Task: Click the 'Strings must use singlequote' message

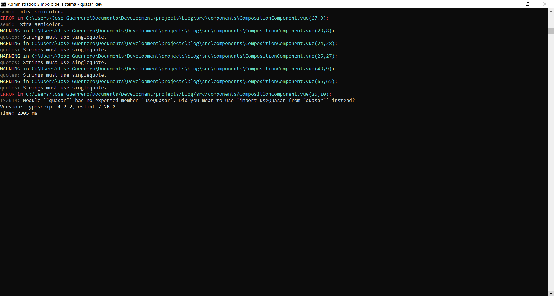Action: click(x=64, y=37)
